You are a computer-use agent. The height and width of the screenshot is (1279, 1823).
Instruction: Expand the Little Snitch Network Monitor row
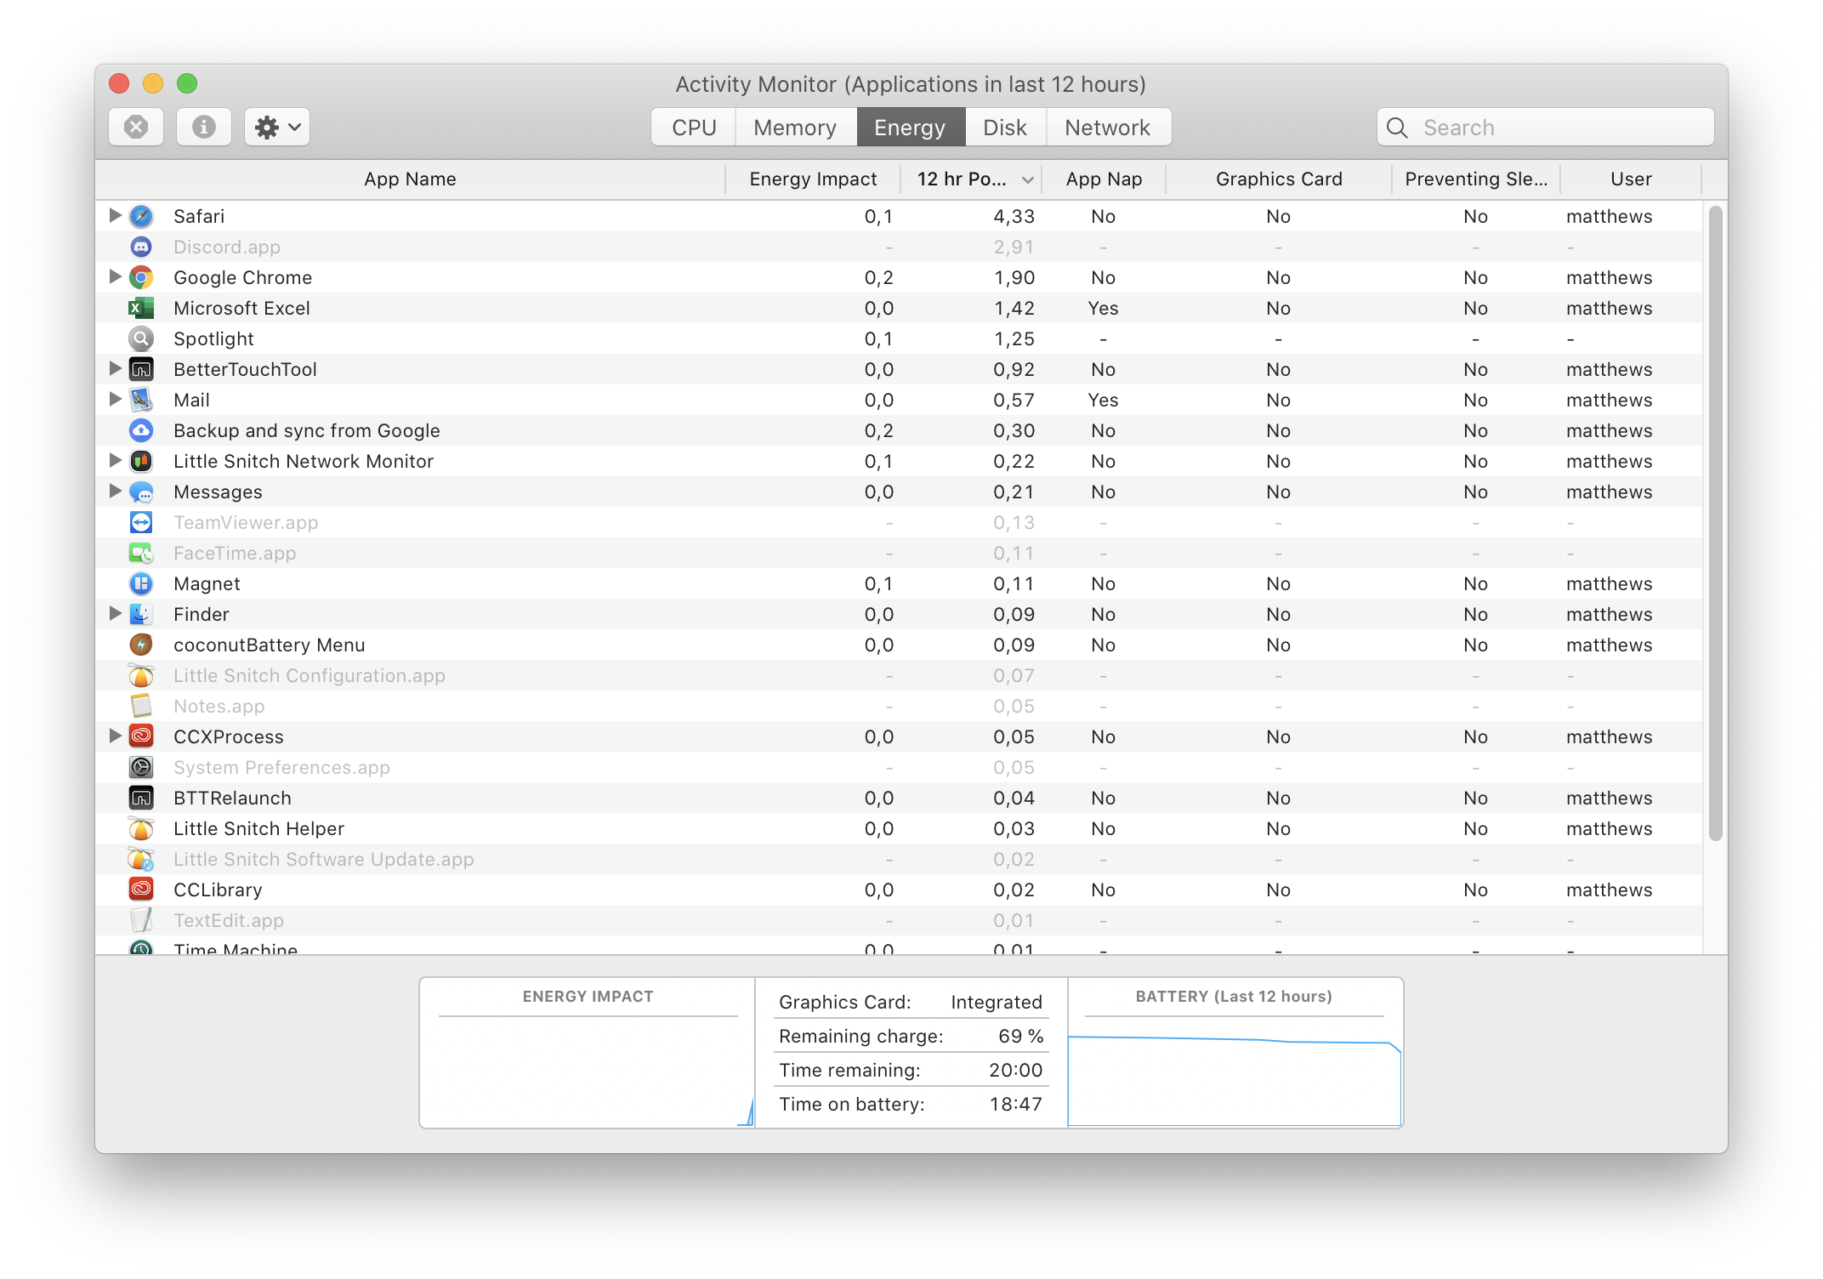coord(115,460)
